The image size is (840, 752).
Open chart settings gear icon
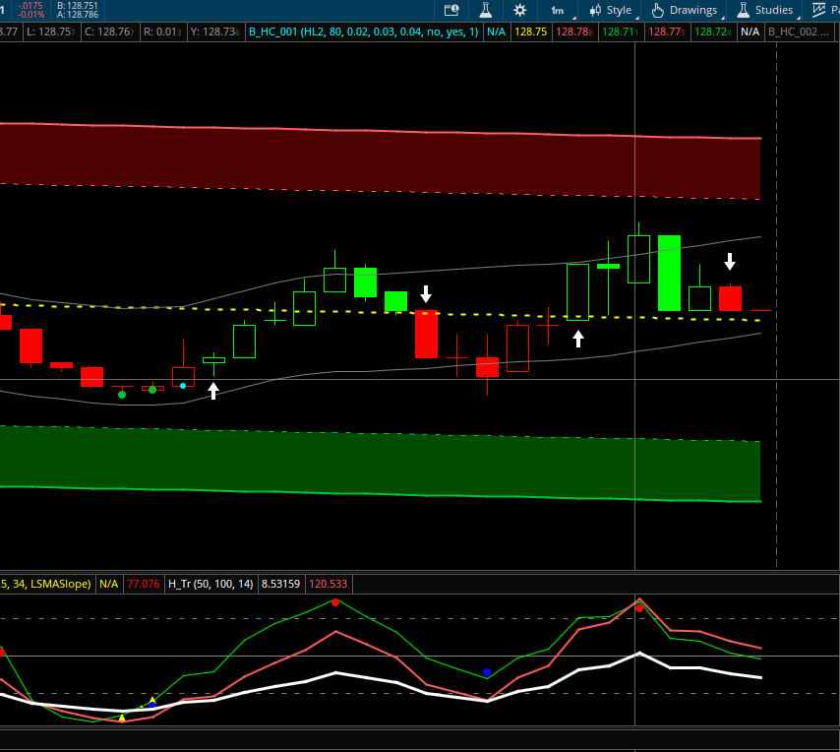point(519,10)
